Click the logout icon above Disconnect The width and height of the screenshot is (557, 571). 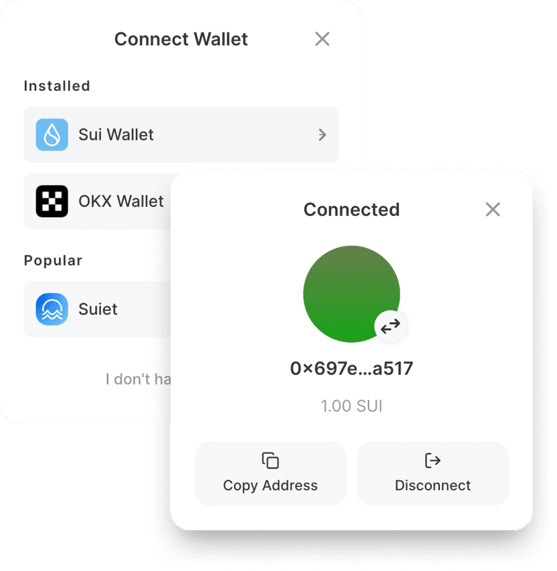coord(433,460)
